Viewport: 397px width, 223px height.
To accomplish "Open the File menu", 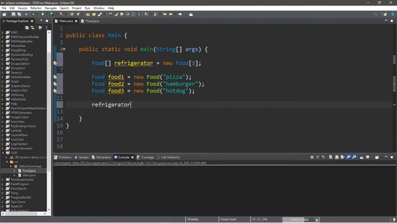I will pyautogui.click(x=4, y=8).
